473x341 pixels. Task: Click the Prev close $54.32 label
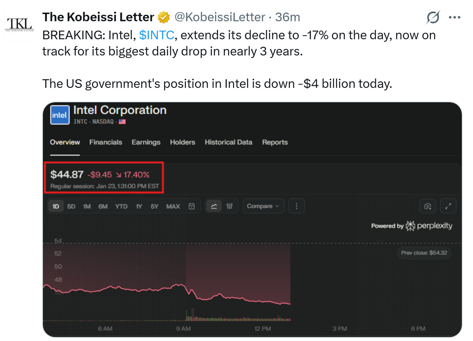pyautogui.click(x=424, y=253)
